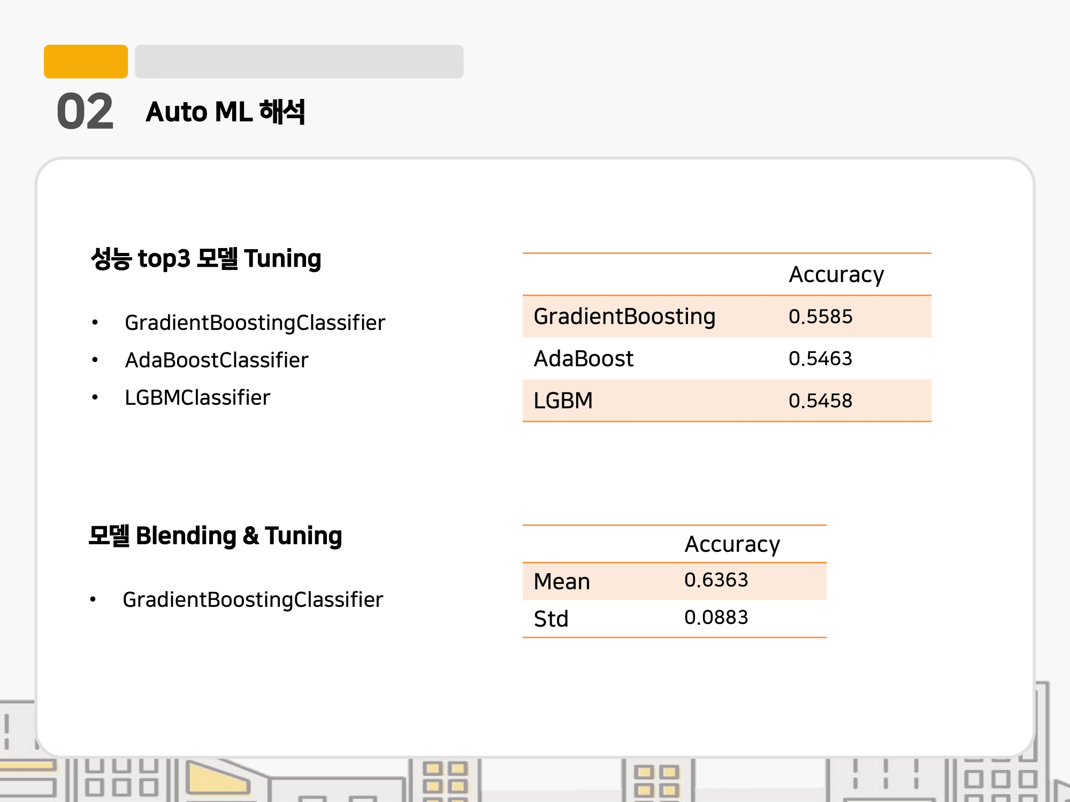Click the Accuracy header in top table
Image resolution: width=1070 pixels, height=802 pixels.
836,274
